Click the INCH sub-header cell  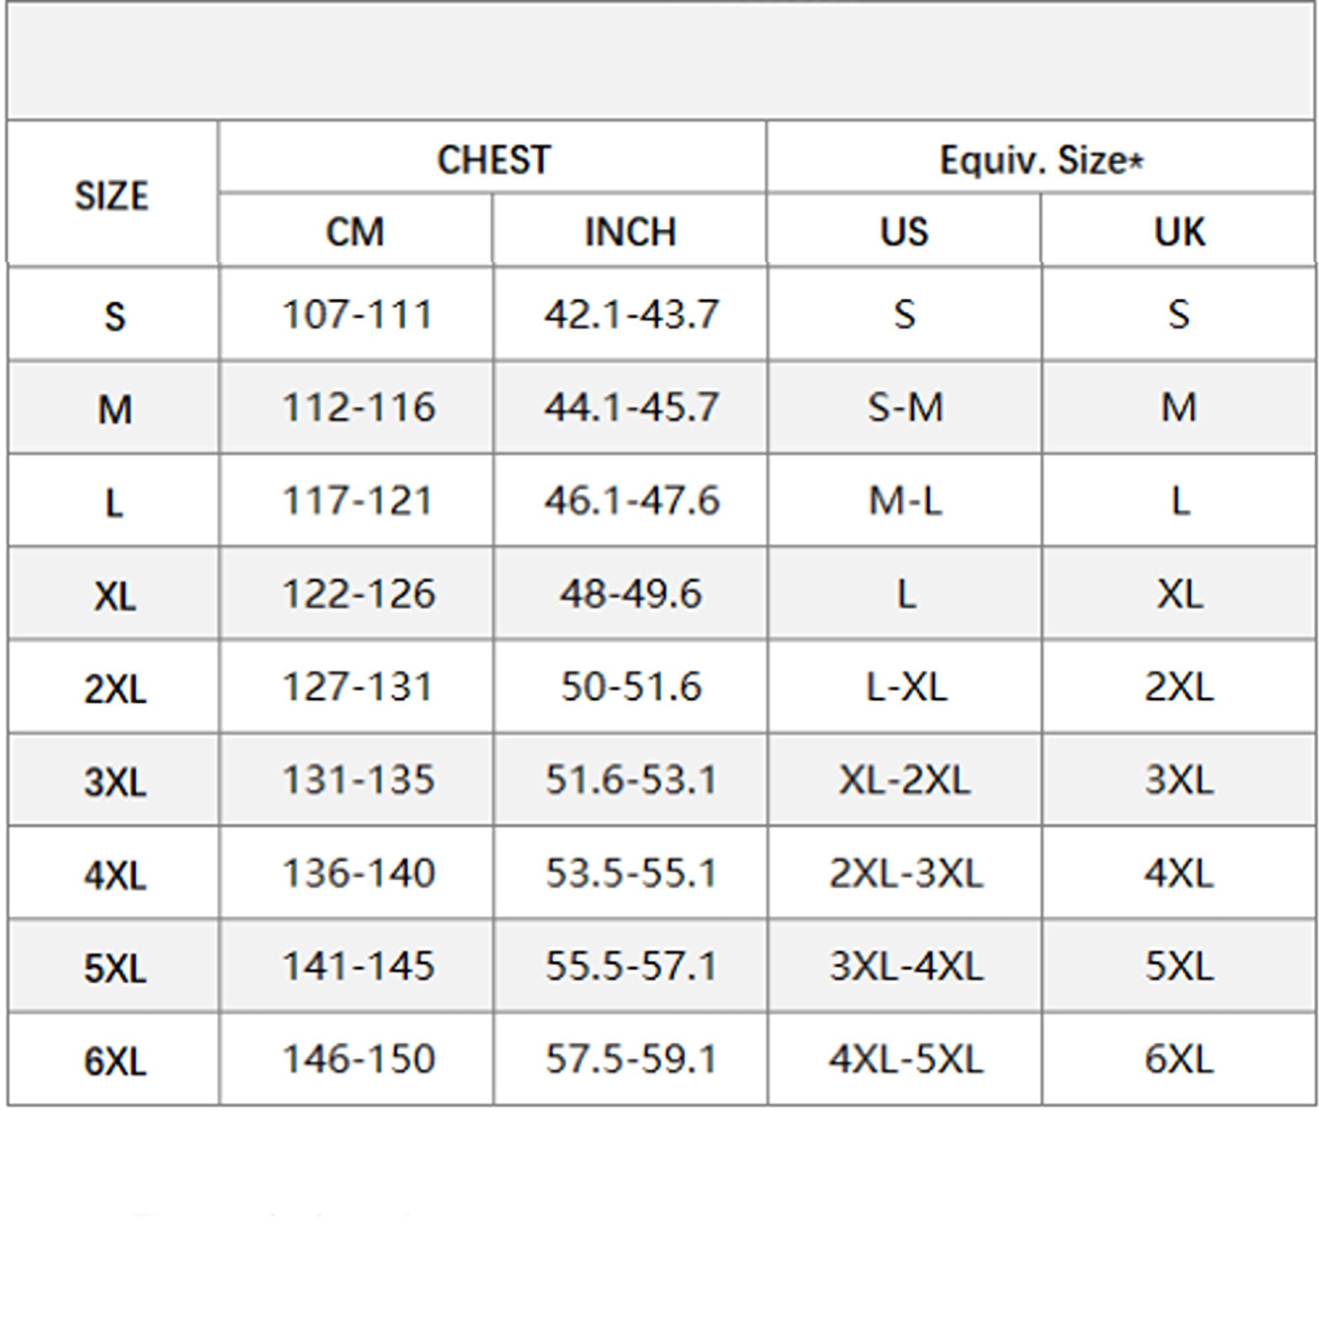point(630,231)
